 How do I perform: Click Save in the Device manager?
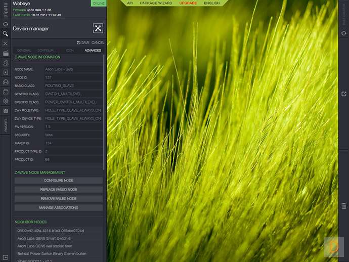point(82,42)
